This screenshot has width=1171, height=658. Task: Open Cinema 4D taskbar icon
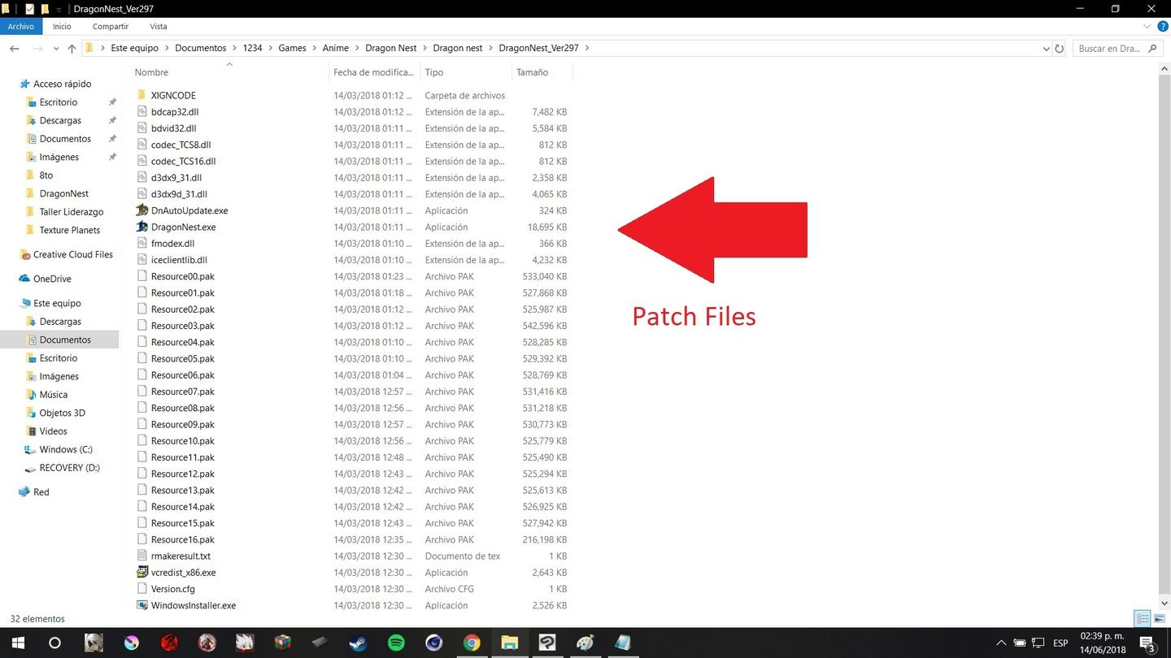(x=433, y=643)
